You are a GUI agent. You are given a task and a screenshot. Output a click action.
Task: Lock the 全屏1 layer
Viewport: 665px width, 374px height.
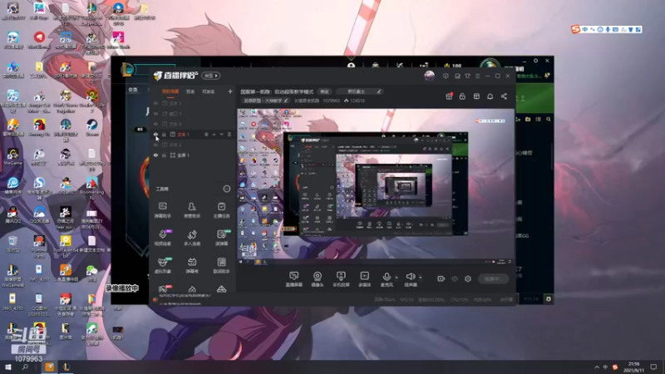click(x=164, y=155)
